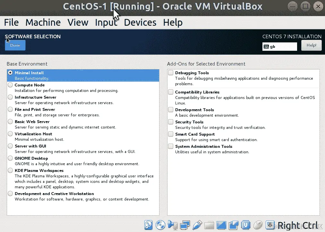Image resolution: width=325 pixels, height=232 pixels.
Task: Click the network adapters status icon
Action: 185,225
